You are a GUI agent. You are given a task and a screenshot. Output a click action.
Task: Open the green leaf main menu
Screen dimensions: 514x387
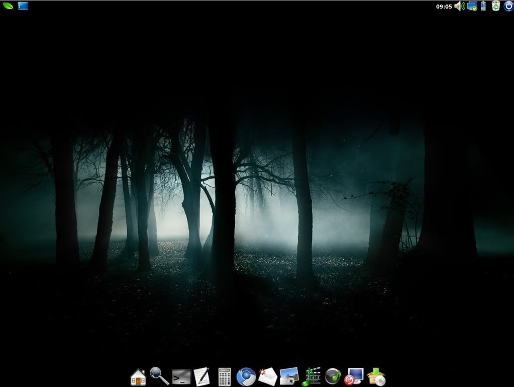(8, 6)
